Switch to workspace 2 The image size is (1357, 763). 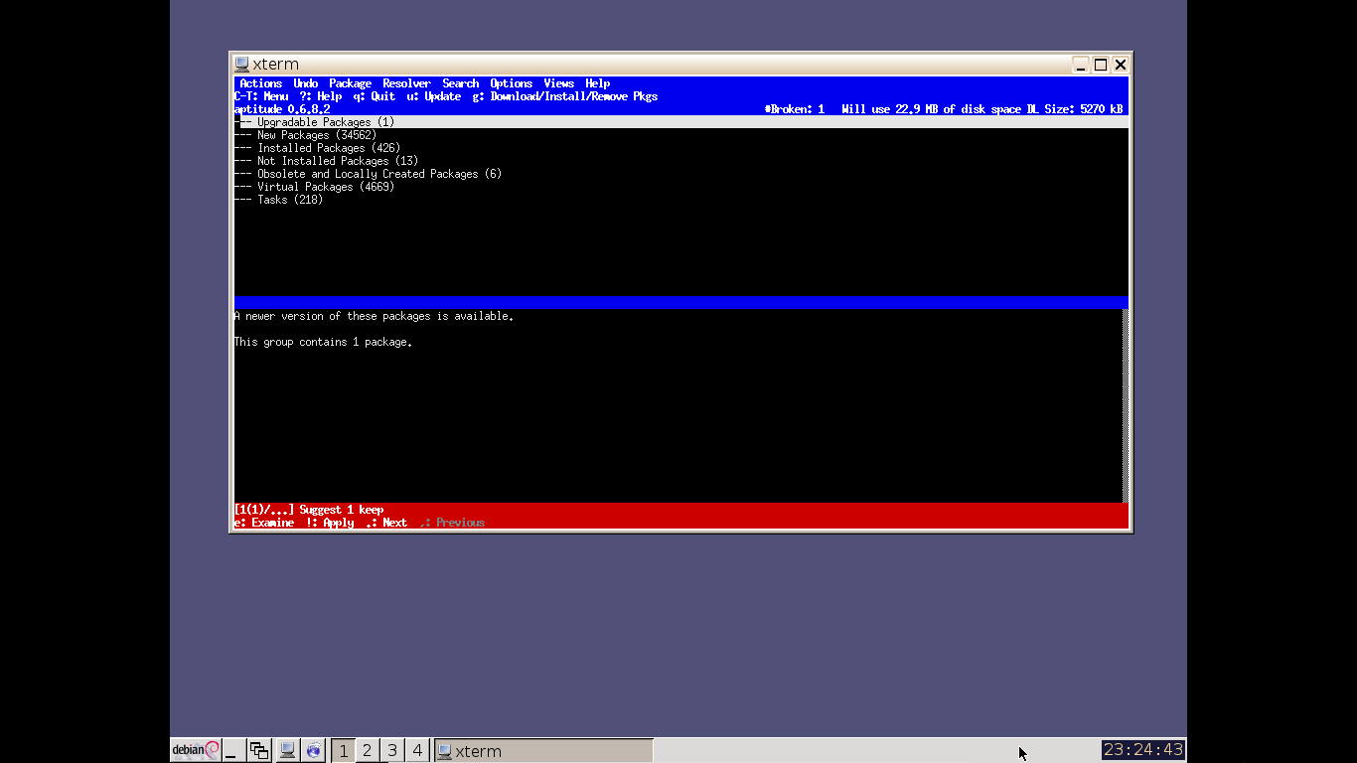pos(367,751)
